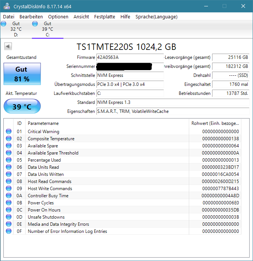253x261 pixels.
Task: Select the Critical Warning parameter name
Action: click(x=44, y=132)
